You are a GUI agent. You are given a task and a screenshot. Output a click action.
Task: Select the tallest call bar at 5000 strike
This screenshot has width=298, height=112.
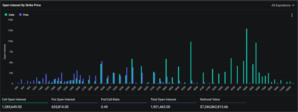coord(247,56)
